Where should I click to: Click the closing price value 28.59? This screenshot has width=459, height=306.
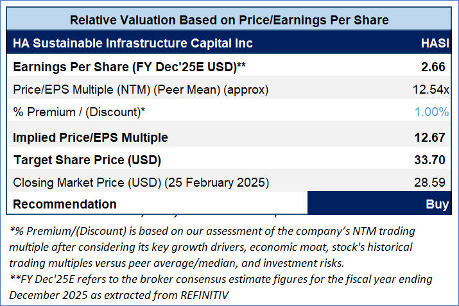[x=433, y=182]
